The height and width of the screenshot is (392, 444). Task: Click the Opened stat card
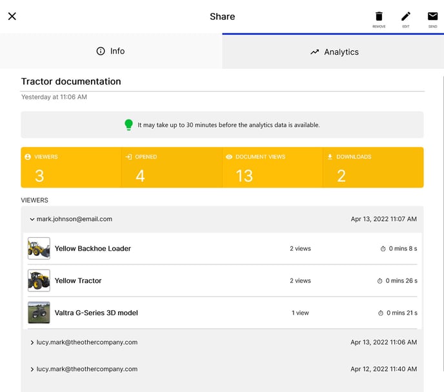point(172,167)
